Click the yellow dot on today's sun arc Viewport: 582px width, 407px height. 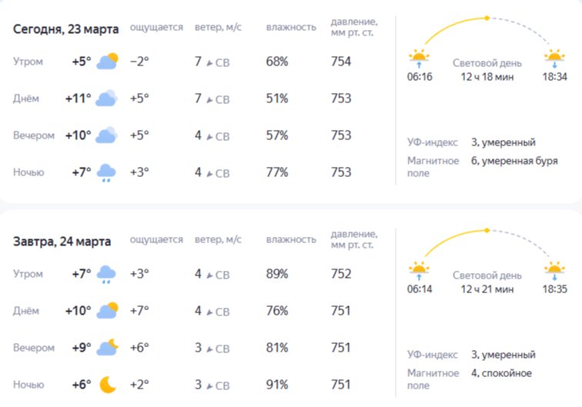pyautogui.click(x=487, y=18)
